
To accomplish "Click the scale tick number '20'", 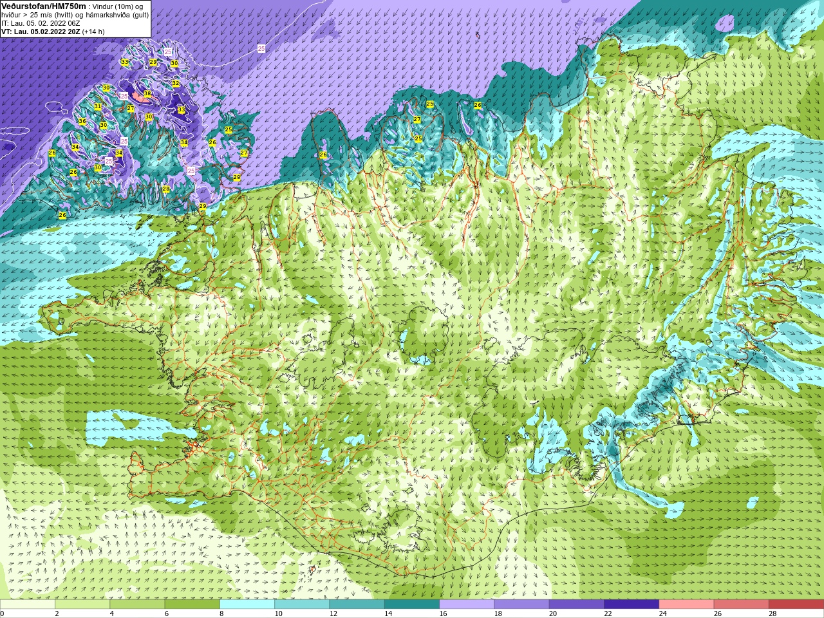I will click(554, 613).
